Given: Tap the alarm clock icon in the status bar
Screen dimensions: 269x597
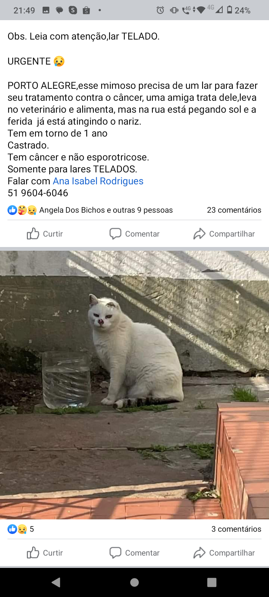Looking at the screenshot, I should click(160, 10).
